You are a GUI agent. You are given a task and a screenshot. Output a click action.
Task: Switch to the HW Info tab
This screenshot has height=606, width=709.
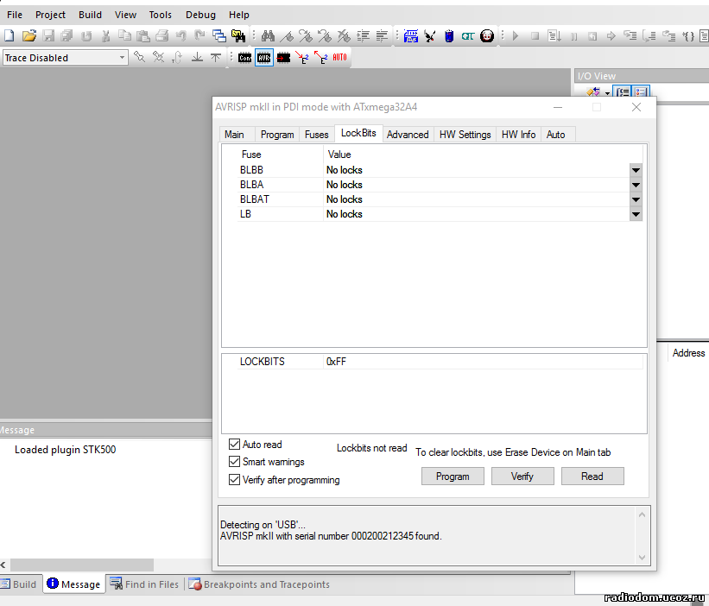click(x=518, y=135)
